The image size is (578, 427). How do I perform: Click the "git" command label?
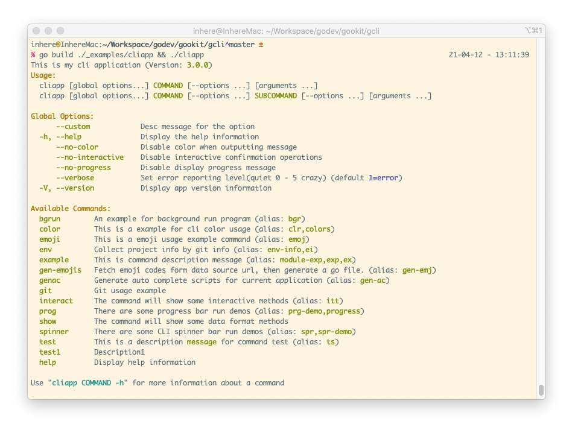[x=45, y=290]
